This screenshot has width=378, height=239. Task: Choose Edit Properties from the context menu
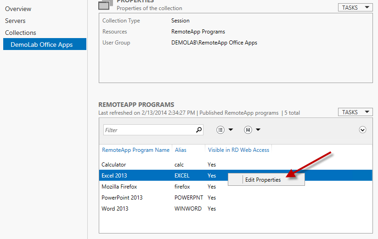[x=263, y=180]
